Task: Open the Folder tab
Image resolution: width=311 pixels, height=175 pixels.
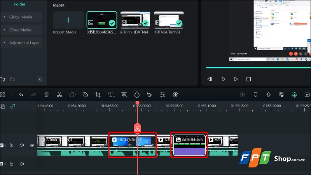Action: (x=20, y=4)
